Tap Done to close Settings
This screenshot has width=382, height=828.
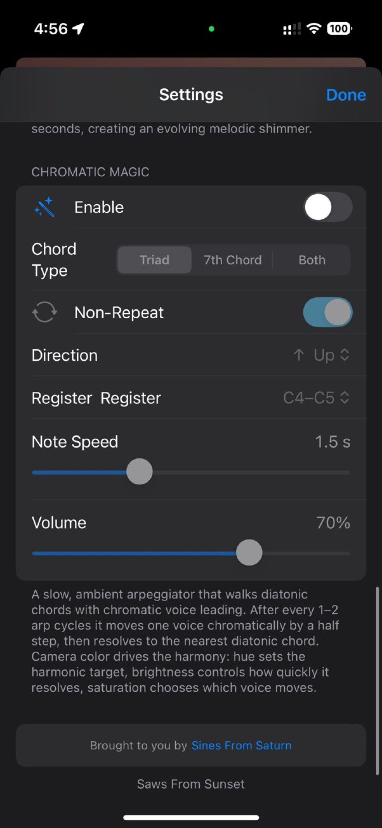tap(346, 95)
